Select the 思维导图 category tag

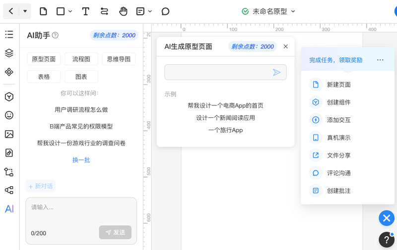click(x=119, y=59)
